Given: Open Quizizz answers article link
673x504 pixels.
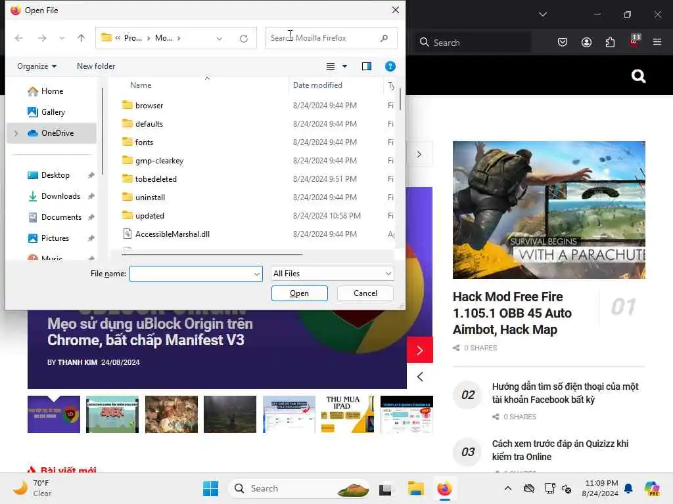Looking at the screenshot, I should [x=560, y=450].
